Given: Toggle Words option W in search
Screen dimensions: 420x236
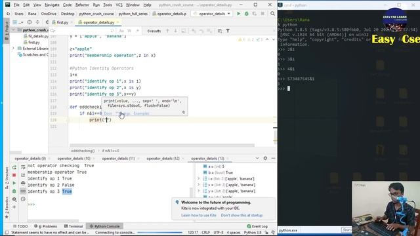Looking at the screenshot, I should tap(129, 31).
